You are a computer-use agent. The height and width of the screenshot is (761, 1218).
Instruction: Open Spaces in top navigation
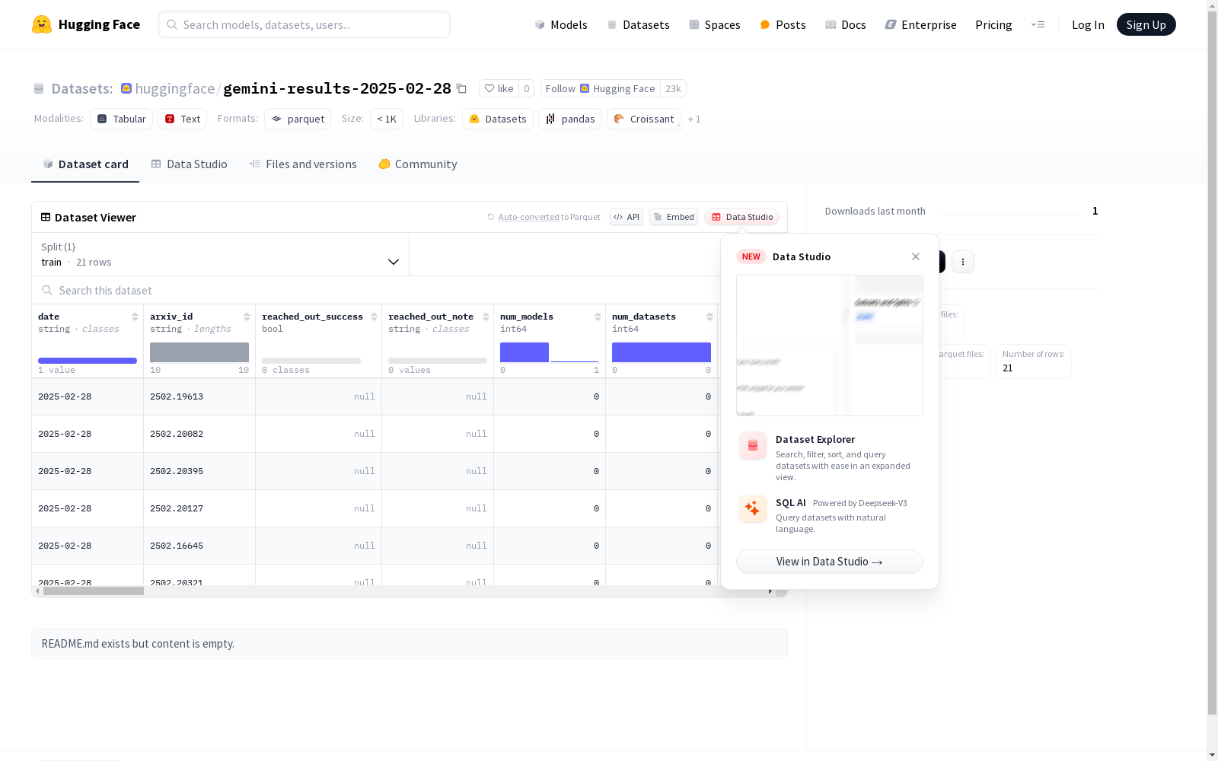(715, 24)
